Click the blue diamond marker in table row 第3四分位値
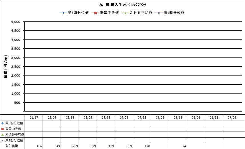Screen dimensions: 245x149 tap(2, 123)
